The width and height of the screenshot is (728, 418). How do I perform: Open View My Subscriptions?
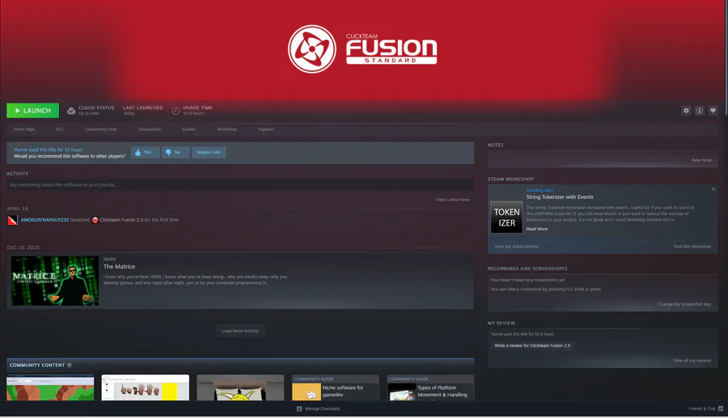coord(516,247)
